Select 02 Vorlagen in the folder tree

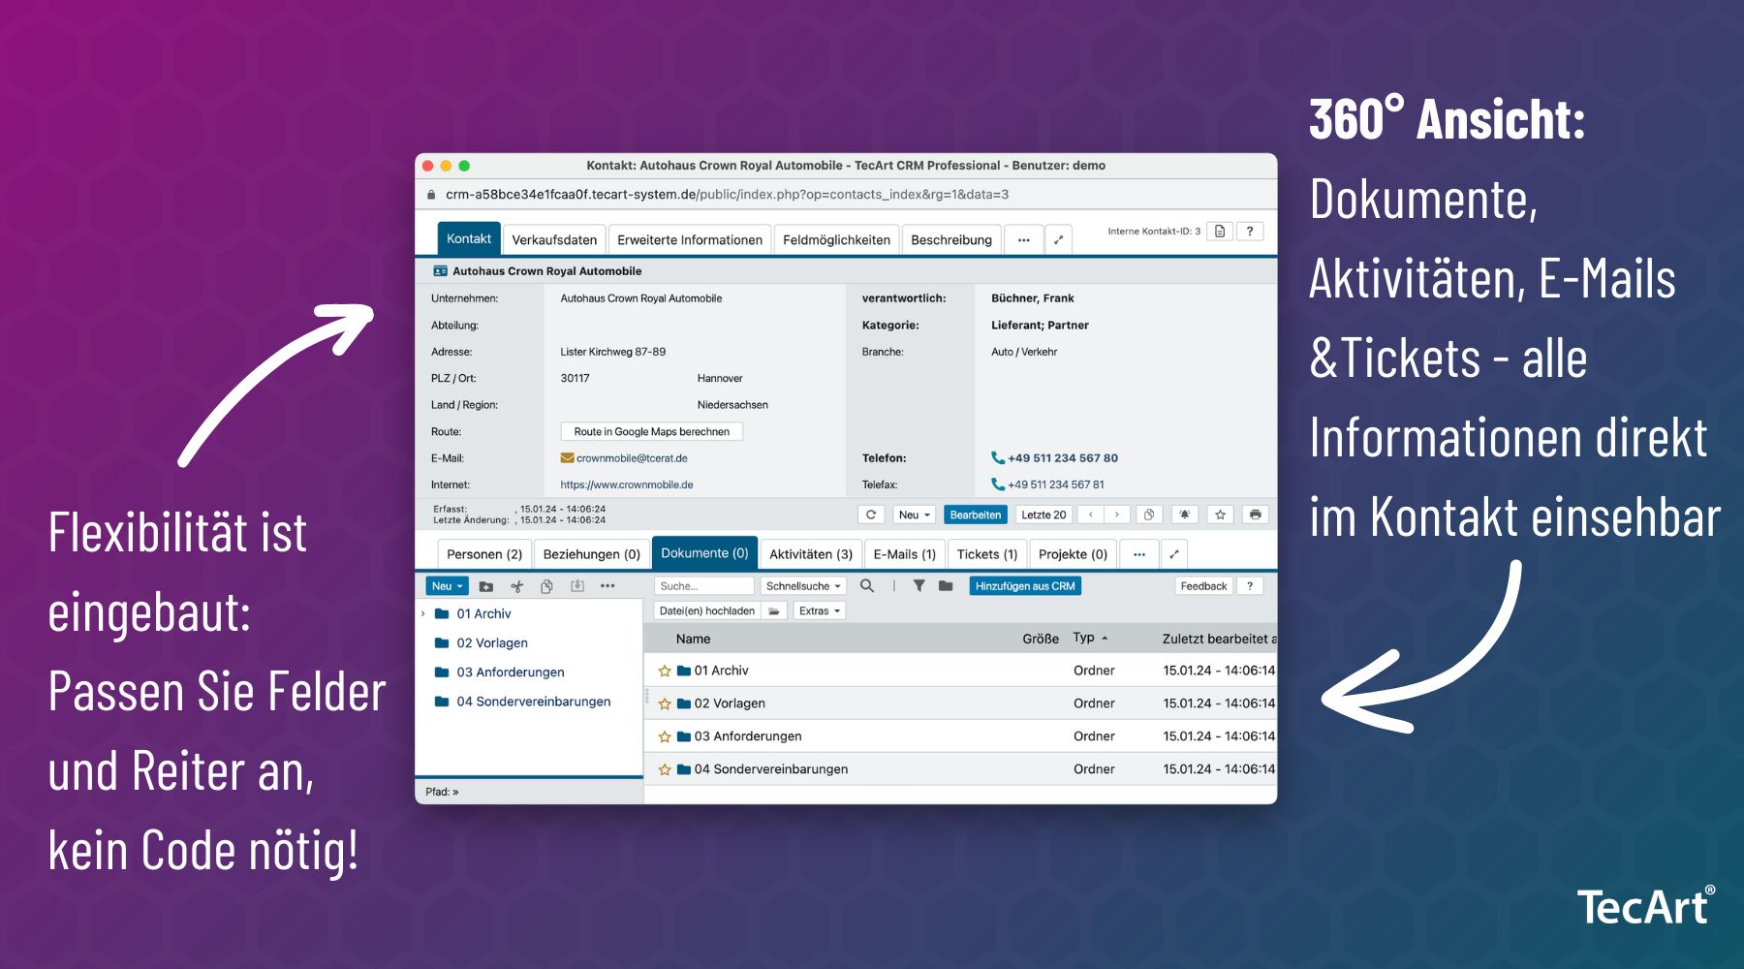pyautogui.click(x=492, y=643)
